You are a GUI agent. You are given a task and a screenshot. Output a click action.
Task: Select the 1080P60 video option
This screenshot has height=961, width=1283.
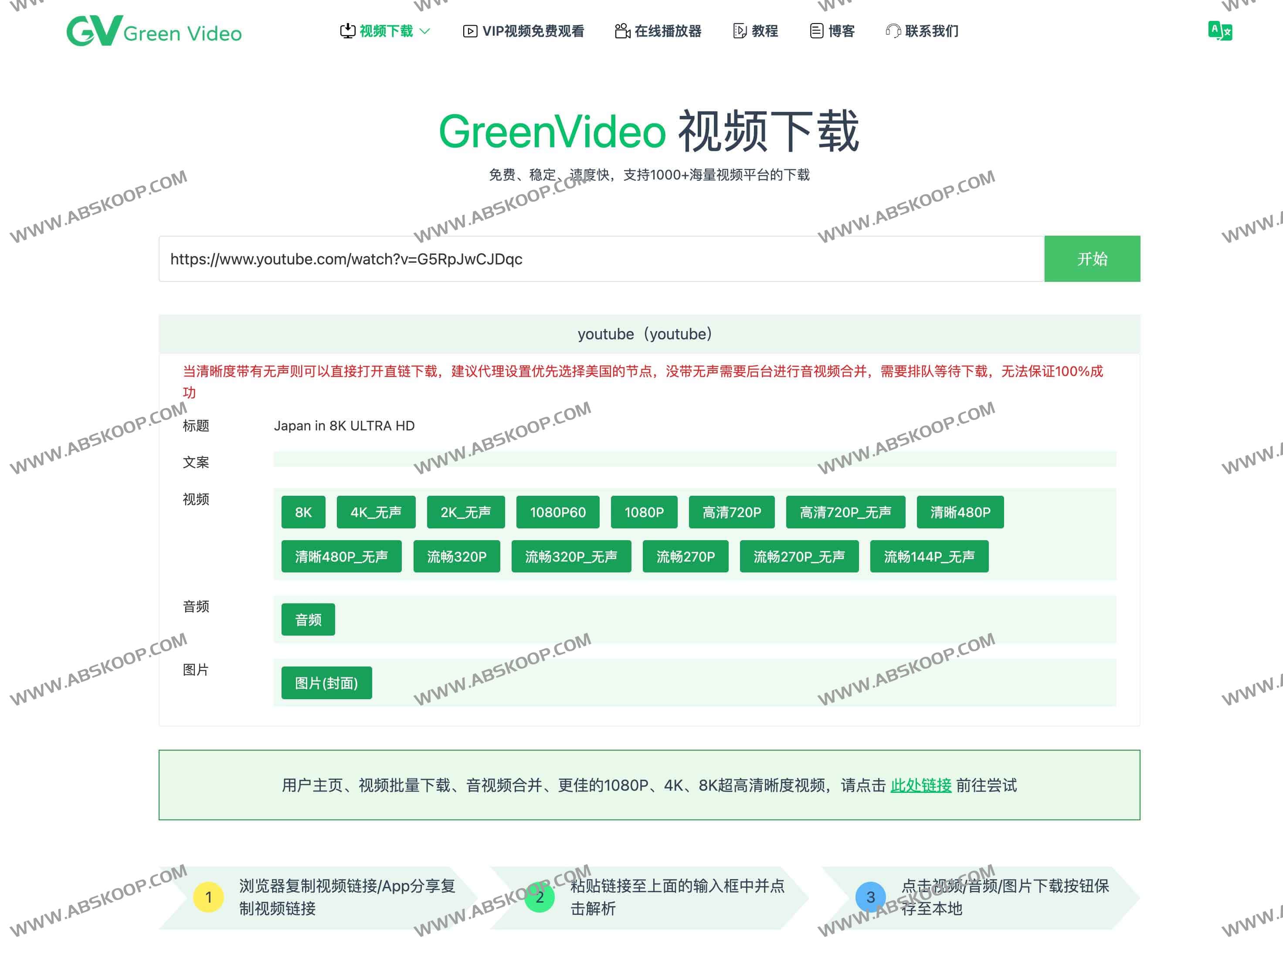[x=557, y=512]
